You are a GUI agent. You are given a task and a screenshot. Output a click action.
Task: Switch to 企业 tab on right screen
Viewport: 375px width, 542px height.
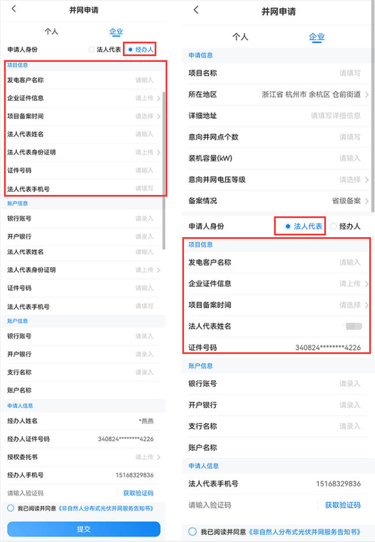point(317,36)
